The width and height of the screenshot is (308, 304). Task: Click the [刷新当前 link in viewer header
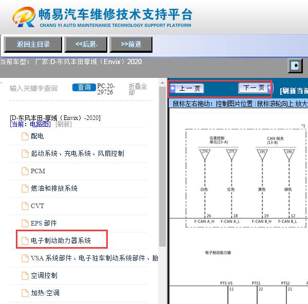[x=294, y=91]
